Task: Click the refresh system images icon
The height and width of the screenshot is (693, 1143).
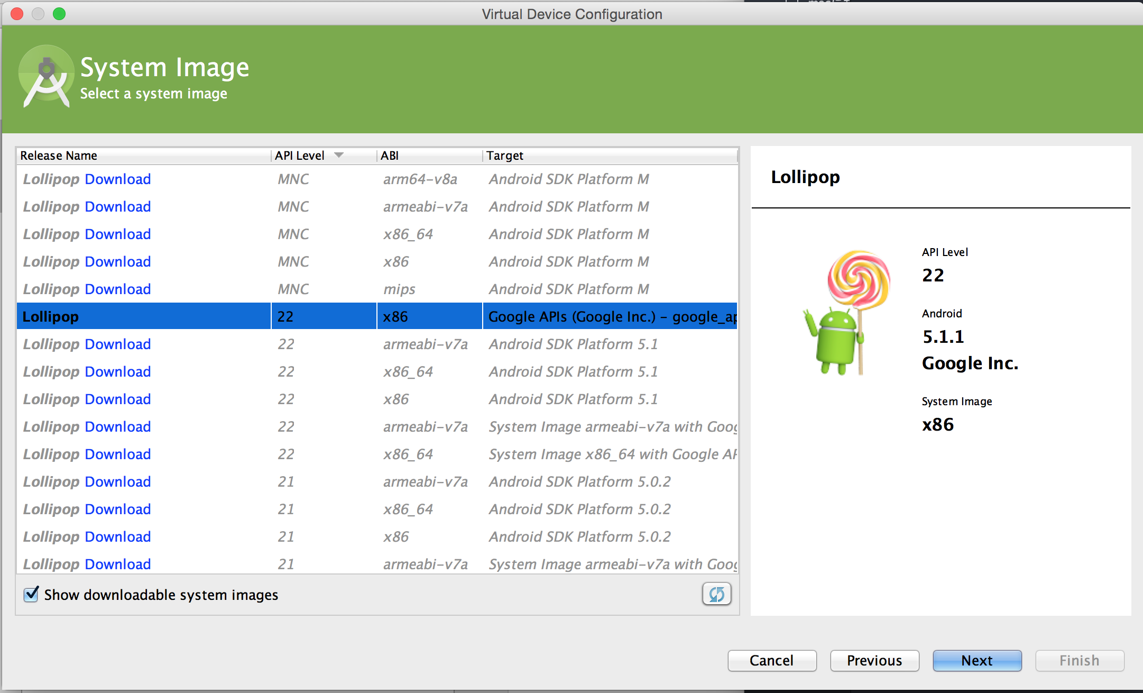Action: [716, 594]
